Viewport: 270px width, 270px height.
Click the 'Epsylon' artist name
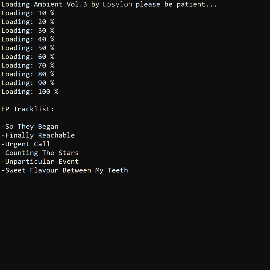(x=118, y=5)
